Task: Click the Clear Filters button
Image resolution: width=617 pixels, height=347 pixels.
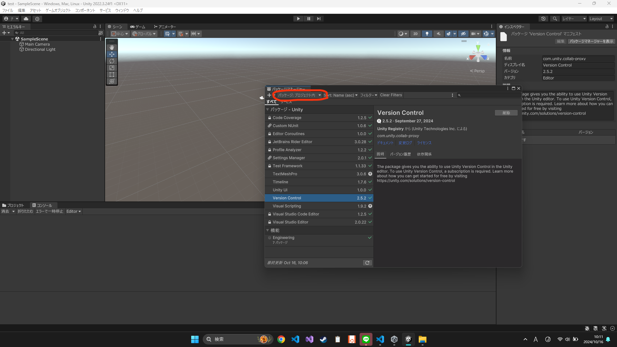Action: coord(391,95)
